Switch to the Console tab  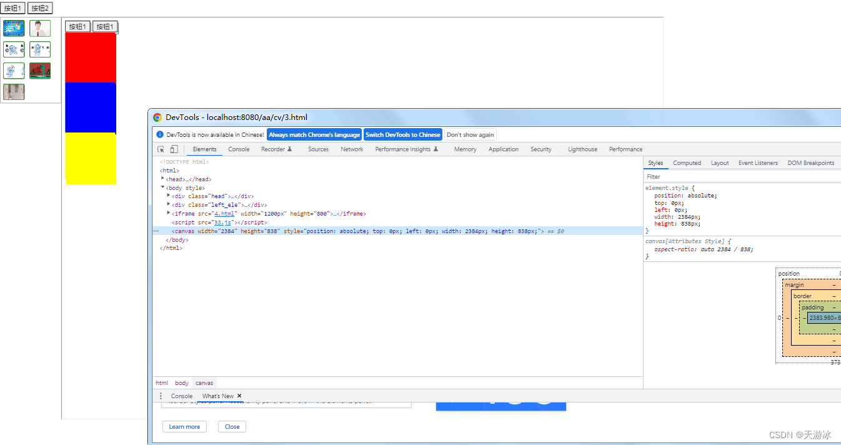[239, 149]
